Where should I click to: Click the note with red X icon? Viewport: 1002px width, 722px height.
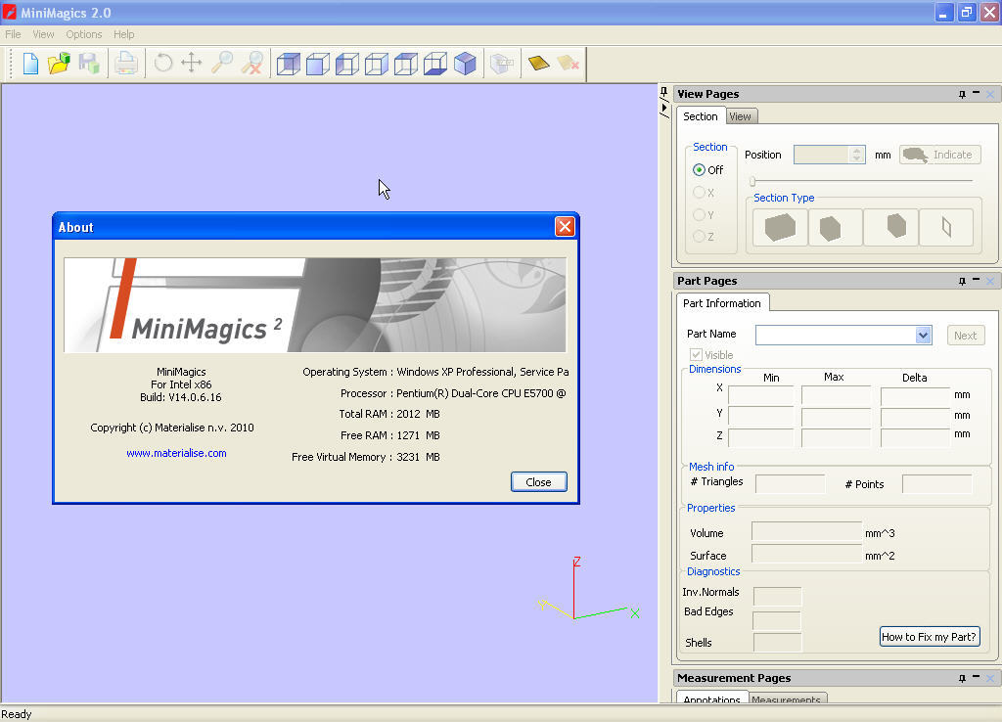[568, 63]
